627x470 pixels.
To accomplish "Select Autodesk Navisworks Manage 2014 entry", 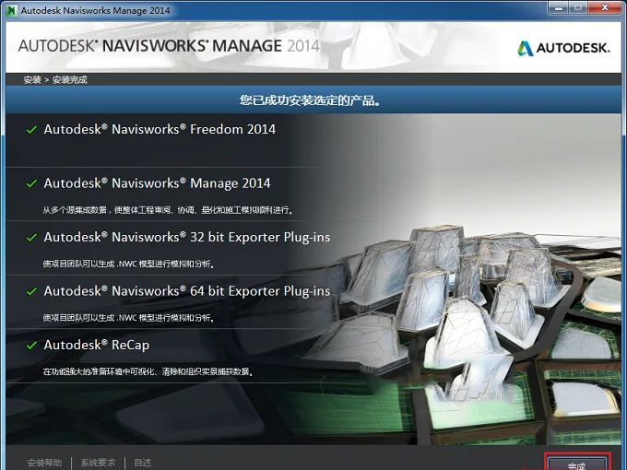I will (157, 183).
